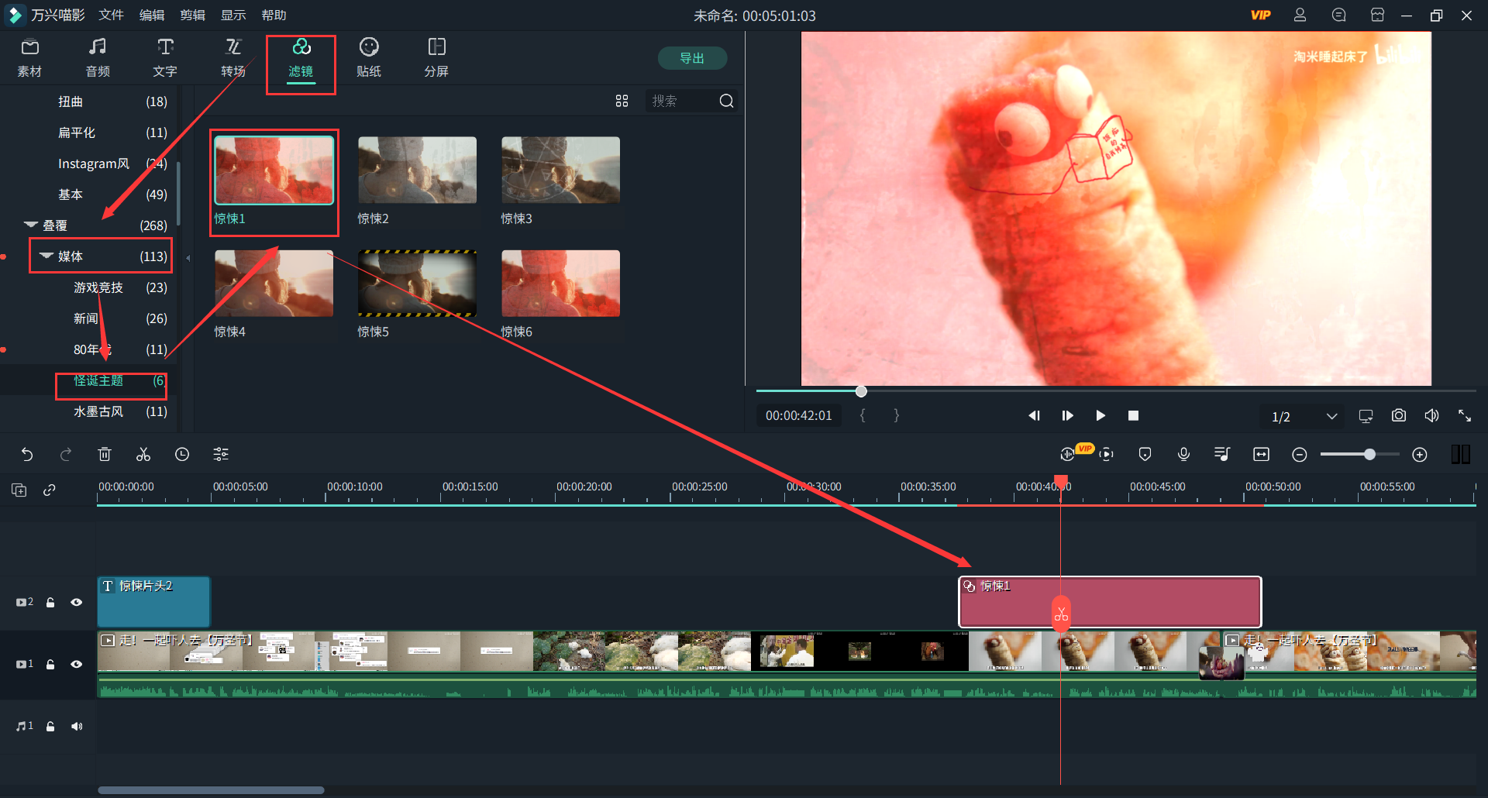Toggle lock on video track 1
Screen dimensions: 1488x798
50,664
